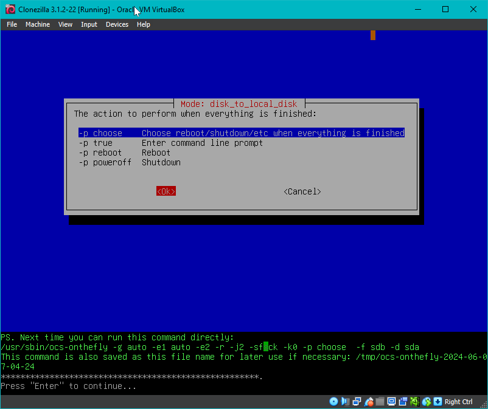488x409 pixels.
Task: Open the audio settings status icon
Action: coord(345,402)
